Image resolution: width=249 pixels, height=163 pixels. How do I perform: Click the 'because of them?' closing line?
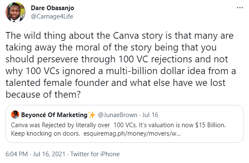pyautogui.click(x=43, y=94)
